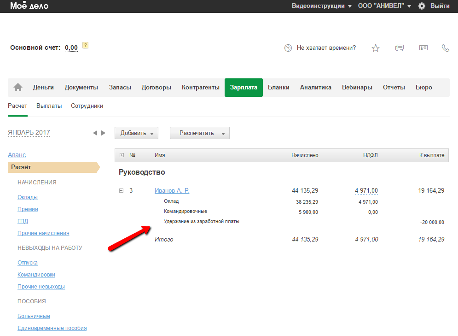Open the Оклады link in sidebar
Viewport: 458px width, 336px height.
point(28,197)
